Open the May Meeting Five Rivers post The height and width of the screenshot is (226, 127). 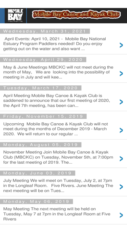coord(57,214)
